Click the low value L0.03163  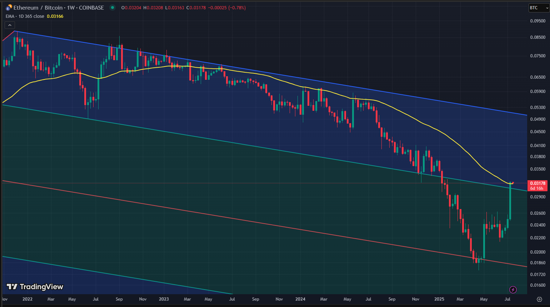[175, 8]
